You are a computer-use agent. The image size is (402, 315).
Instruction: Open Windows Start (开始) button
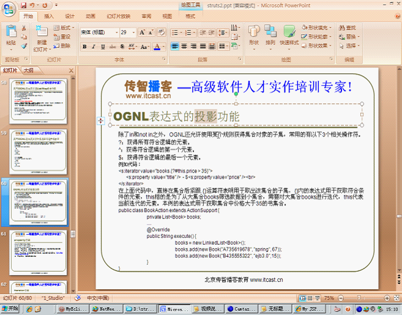(x=10, y=309)
